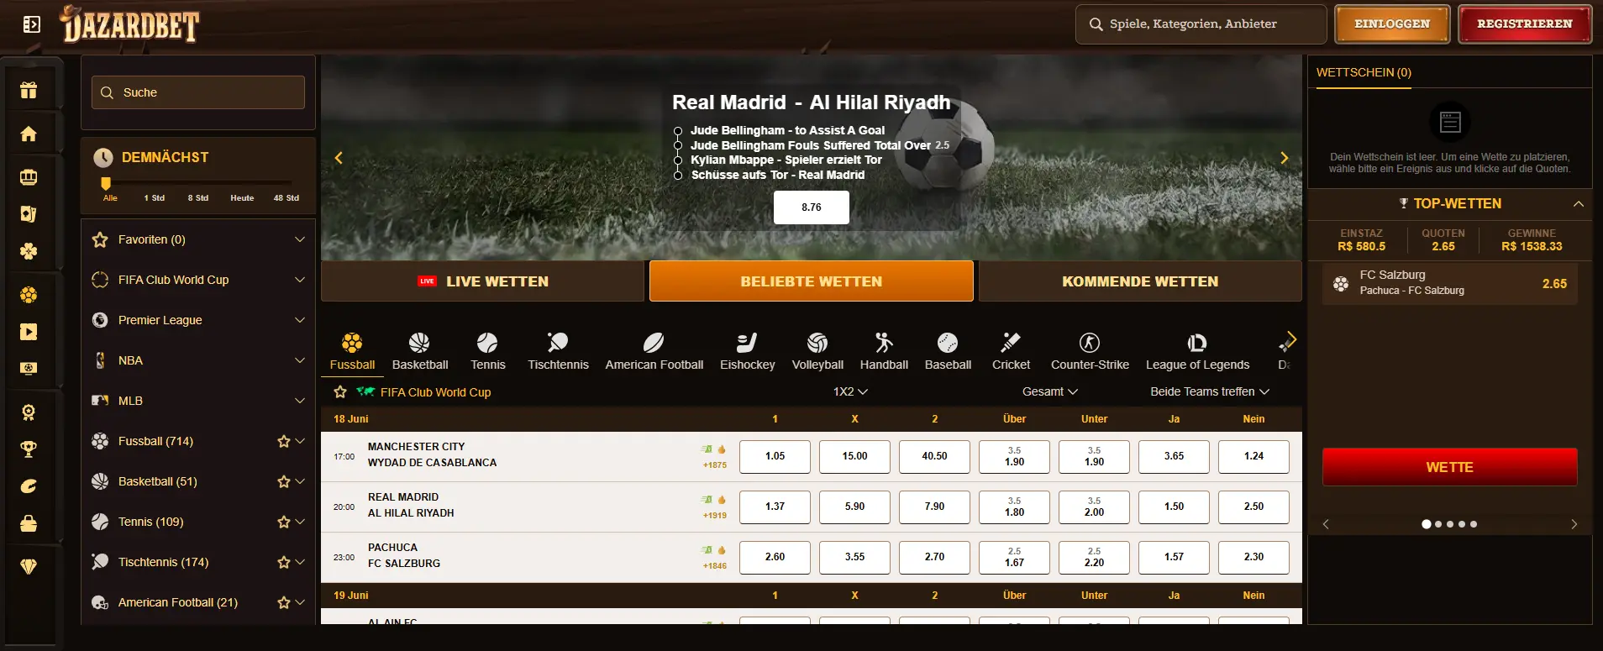The image size is (1603, 651).
Task: Select the 1.05 odds for Manchester City
Action: (775, 456)
